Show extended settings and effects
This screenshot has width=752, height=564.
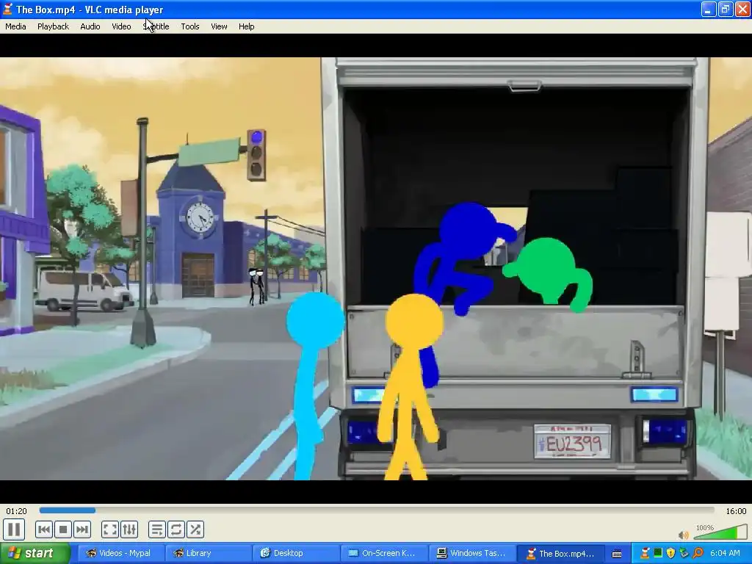pyautogui.click(x=129, y=529)
